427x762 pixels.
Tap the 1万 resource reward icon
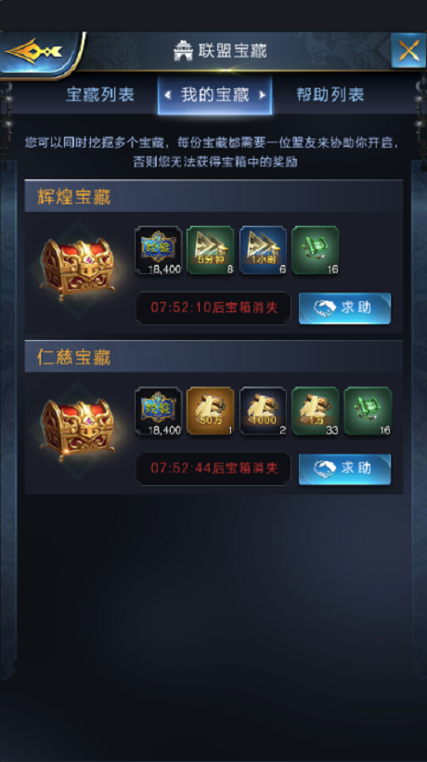[316, 411]
